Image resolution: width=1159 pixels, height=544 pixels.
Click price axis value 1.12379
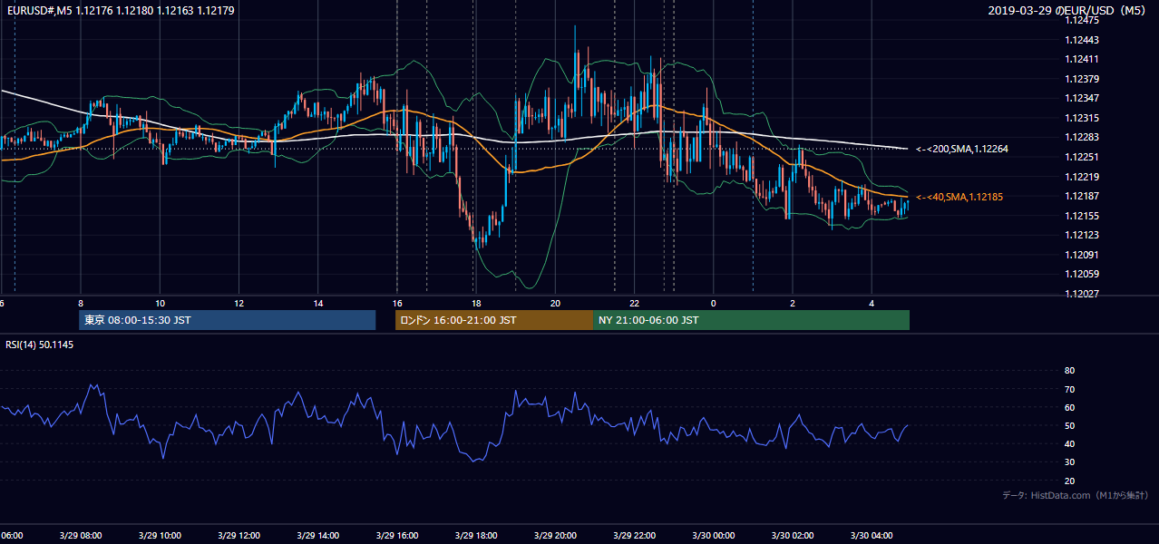click(x=1083, y=79)
